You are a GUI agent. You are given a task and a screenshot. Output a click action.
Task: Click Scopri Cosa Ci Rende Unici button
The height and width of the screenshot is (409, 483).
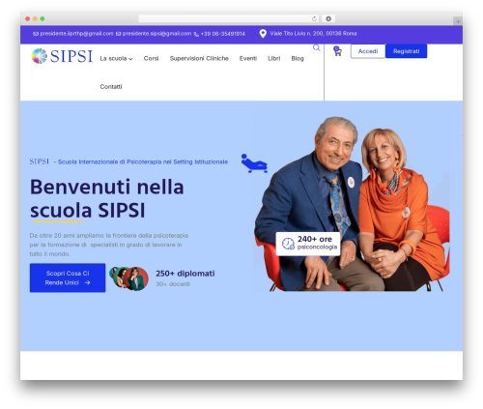pyautogui.click(x=68, y=278)
